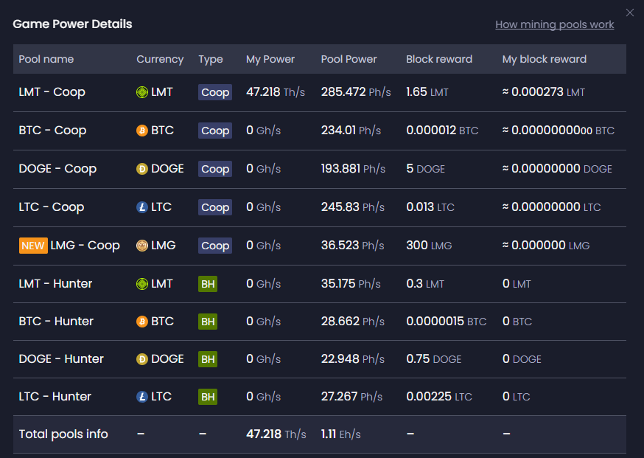Viewport: 644px width, 458px height.
Task: Click the Coop type badge in BTC - Coop row
Action: pyautogui.click(x=215, y=131)
